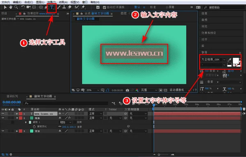Click the stopwatch beside the mask feather property
Image resolution: width=246 pixels, height=157 pixels.
tap(34, 127)
